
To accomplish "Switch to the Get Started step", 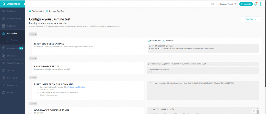I will pos(36,11).
